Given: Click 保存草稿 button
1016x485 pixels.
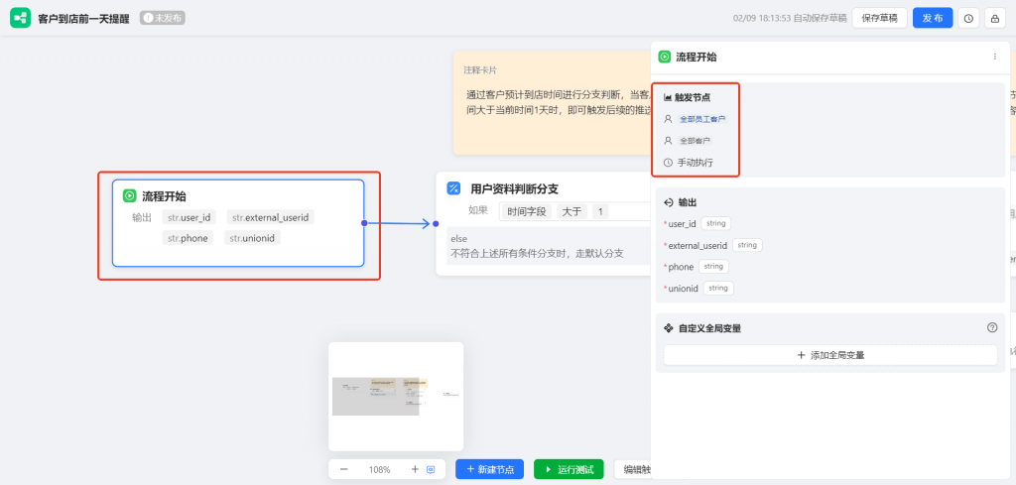Looking at the screenshot, I should 879,18.
